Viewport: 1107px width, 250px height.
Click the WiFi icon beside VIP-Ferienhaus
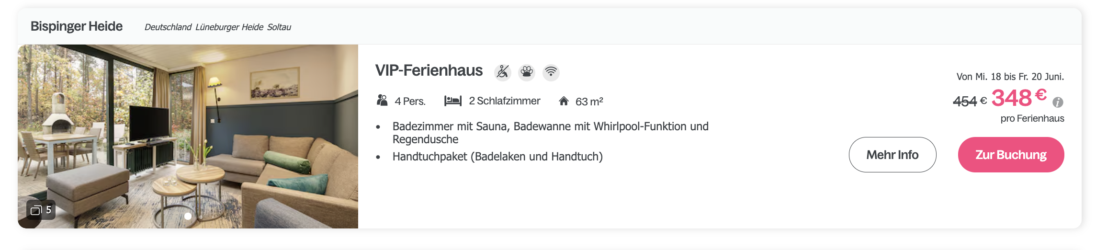[x=551, y=72]
